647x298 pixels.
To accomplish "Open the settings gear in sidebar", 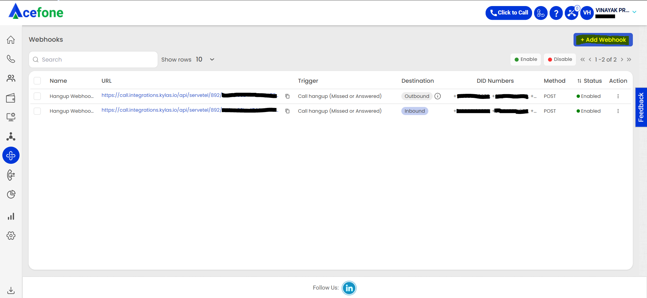I will click(11, 236).
